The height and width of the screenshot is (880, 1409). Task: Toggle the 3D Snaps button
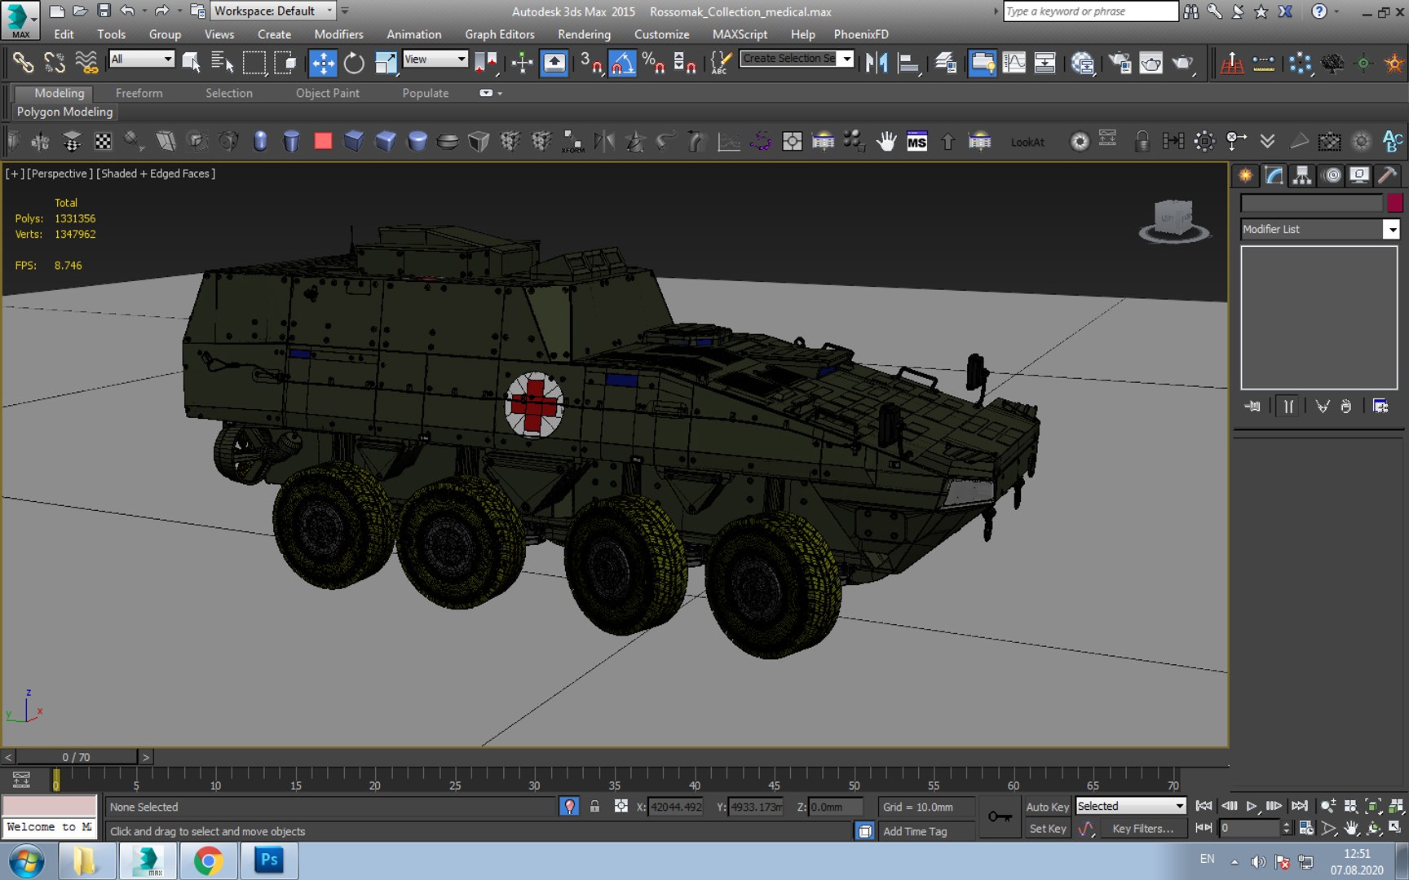coord(591,63)
